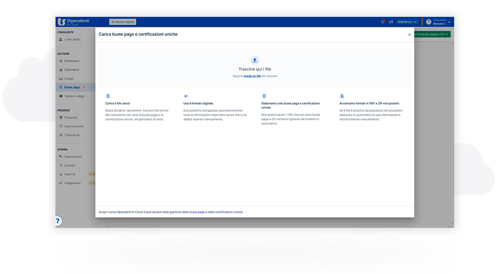Click the 'Trascina qui i file' drop area text
Viewport: 499px width, 274px height.
[254, 69]
